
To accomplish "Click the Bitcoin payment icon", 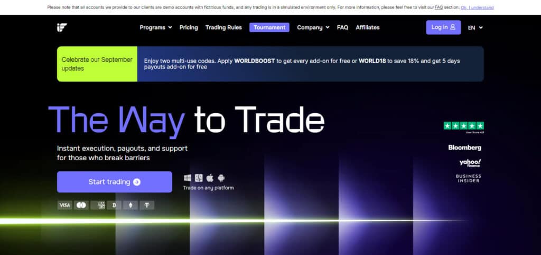I will point(114,205).
